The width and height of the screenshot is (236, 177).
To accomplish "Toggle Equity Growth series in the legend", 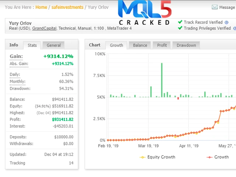I will 157,157.
